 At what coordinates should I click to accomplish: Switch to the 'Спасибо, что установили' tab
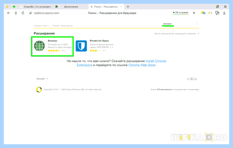pos(36,7)
